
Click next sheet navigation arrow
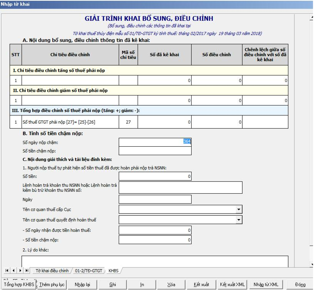pos(20,271)
